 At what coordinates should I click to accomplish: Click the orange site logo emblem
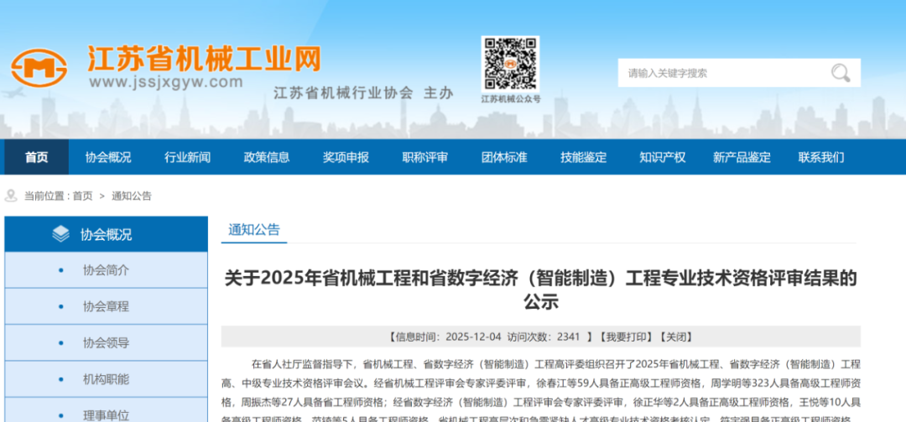pos(39,67)
